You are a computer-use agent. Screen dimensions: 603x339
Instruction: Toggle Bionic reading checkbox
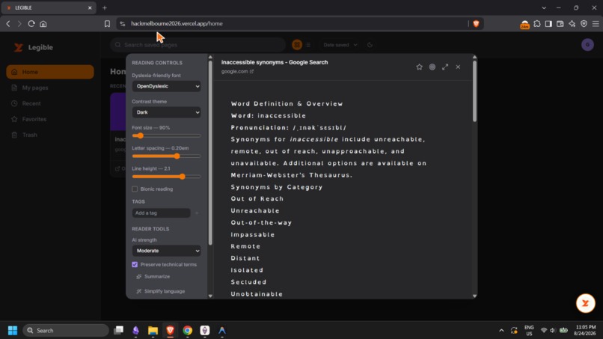(x=135, y=189)
